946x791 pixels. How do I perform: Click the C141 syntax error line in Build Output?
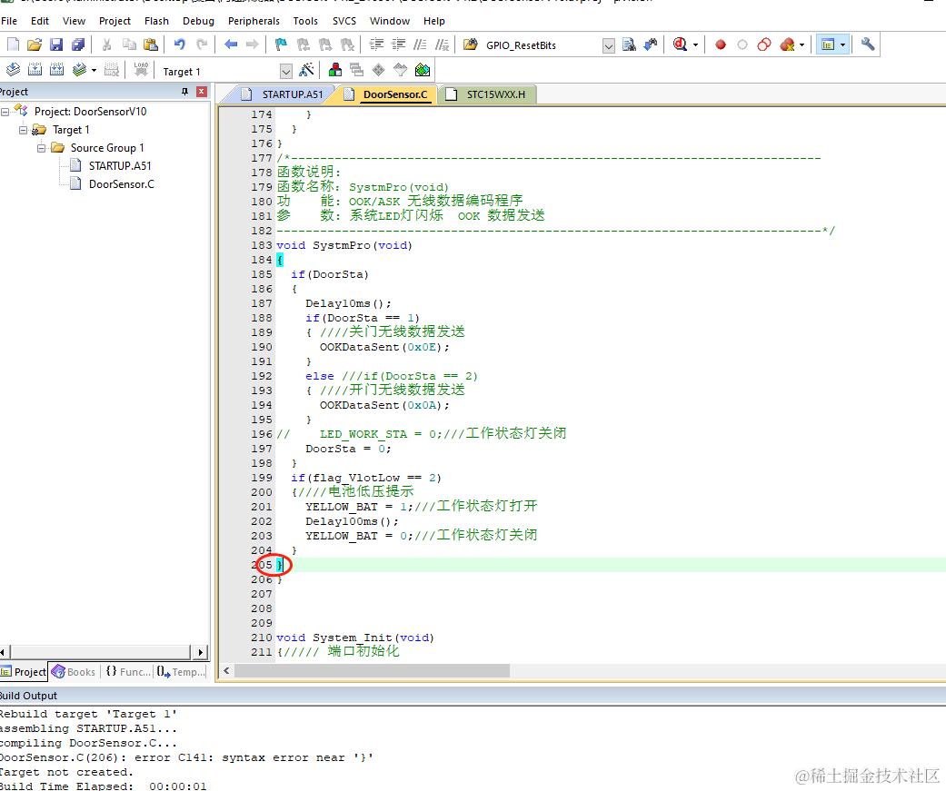point(186,757)
